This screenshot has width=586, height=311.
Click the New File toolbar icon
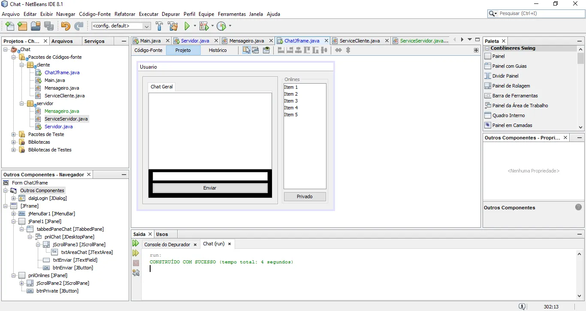pos(9,26)
